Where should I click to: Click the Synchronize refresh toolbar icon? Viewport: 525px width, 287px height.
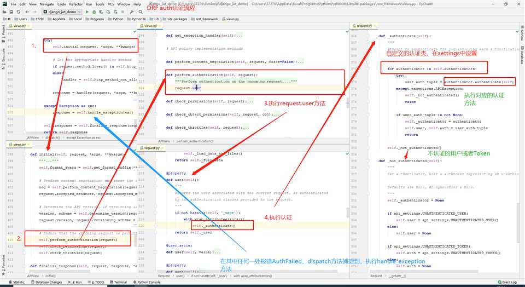[19, 12]
